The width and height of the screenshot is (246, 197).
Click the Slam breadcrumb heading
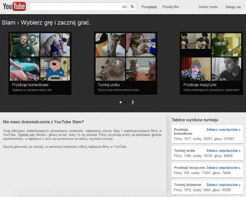(x=8, y=23)
